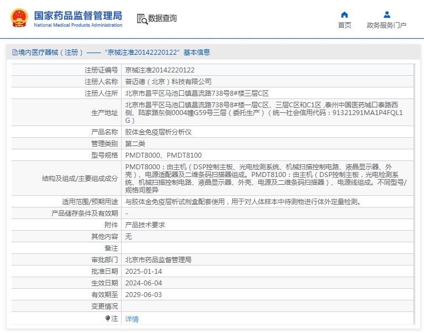
Task: Click 普迈德（北京）科技有限公司 value
Action: (x=168, y=82)
